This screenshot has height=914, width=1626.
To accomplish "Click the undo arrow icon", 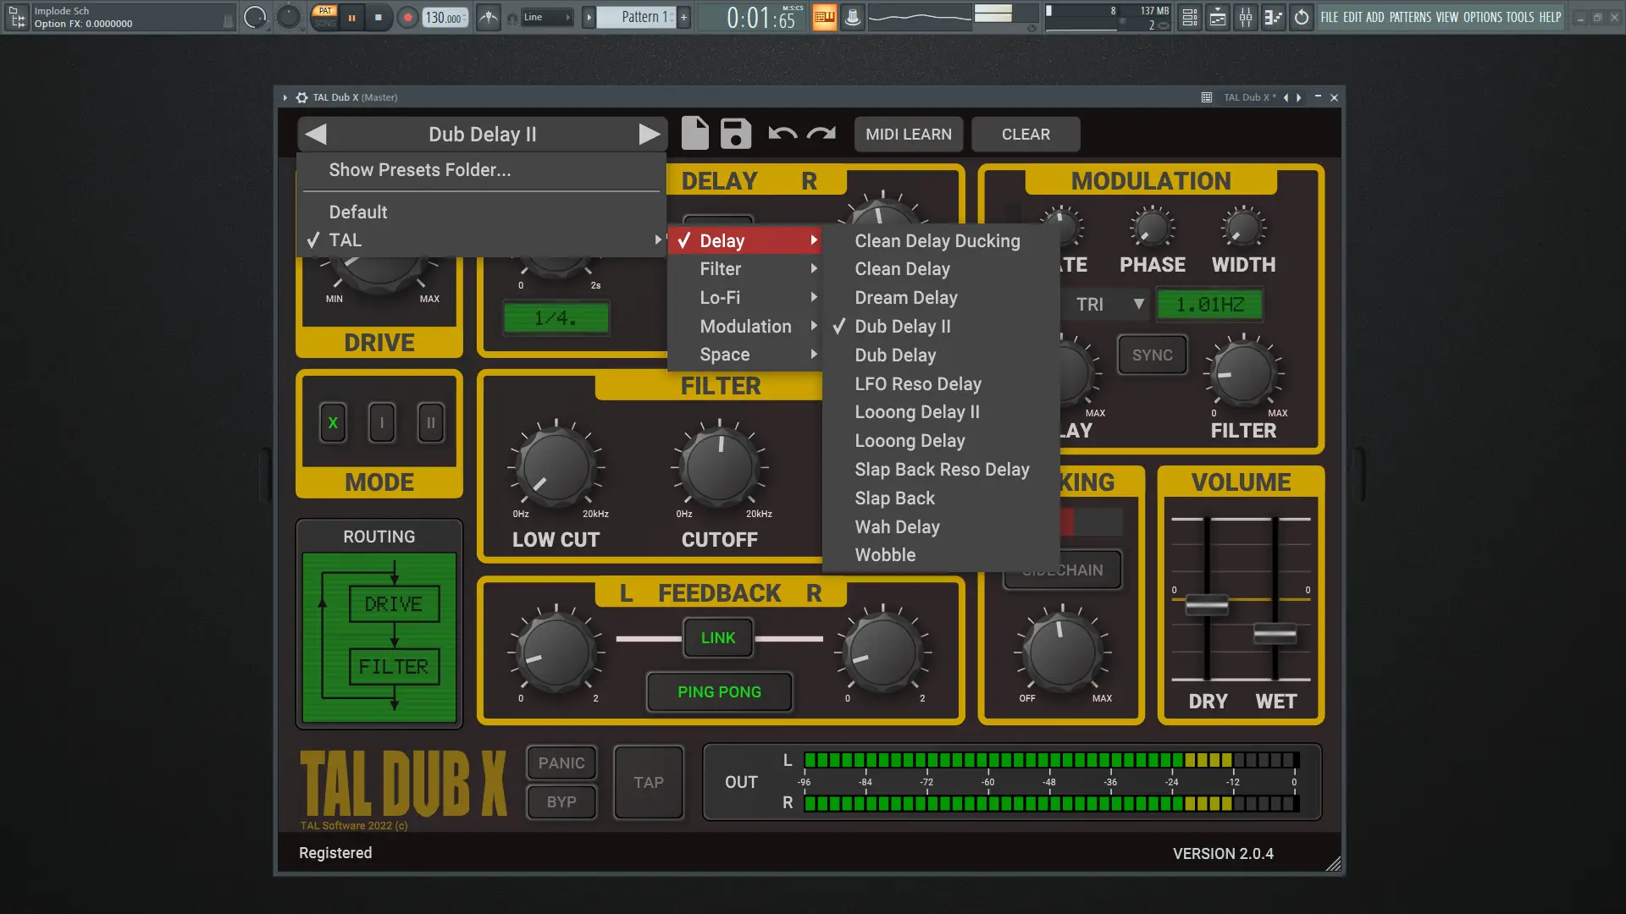I will click(782, 134).
